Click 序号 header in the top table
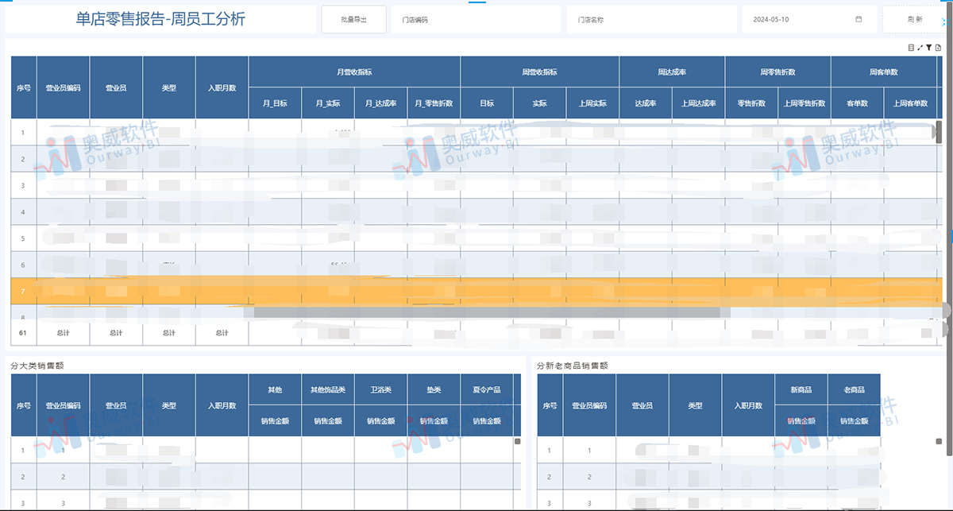Viewport: 953px width, 511px height. click(x=23, y=87)
